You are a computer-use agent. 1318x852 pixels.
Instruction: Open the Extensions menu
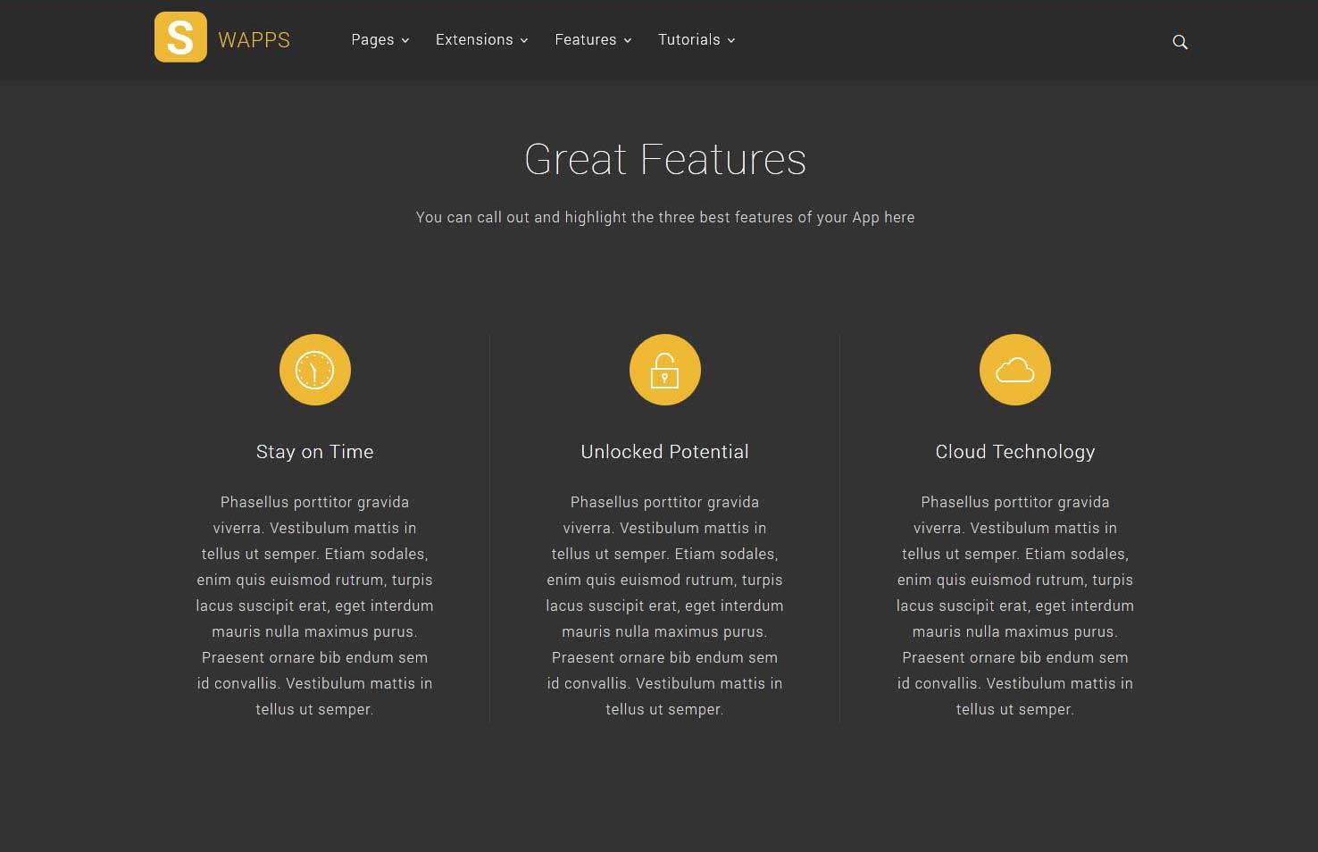pyautogui.click(x=482, y=40)
